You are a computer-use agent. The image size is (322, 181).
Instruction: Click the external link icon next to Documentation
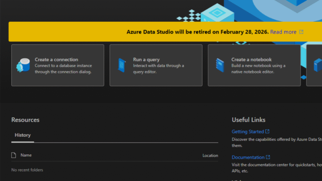268,157
